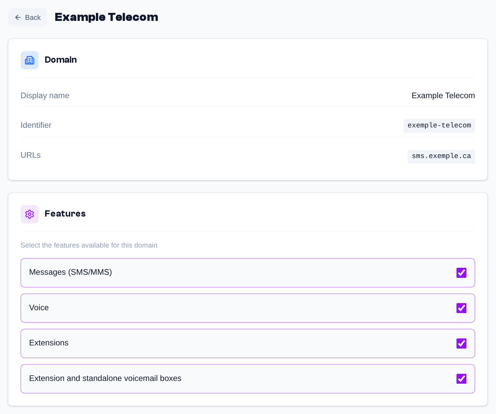Screen dimensions: 496x414
Task: Select the exemple-telecom identifier value
Action: pyautogui.click(x=439, y=126)
